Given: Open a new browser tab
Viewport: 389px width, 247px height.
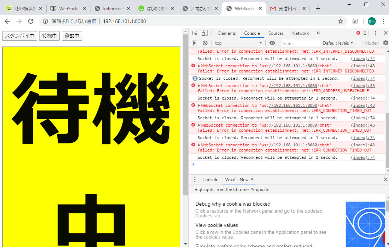Looking at the screenshot, I should [x=318, y=8].
